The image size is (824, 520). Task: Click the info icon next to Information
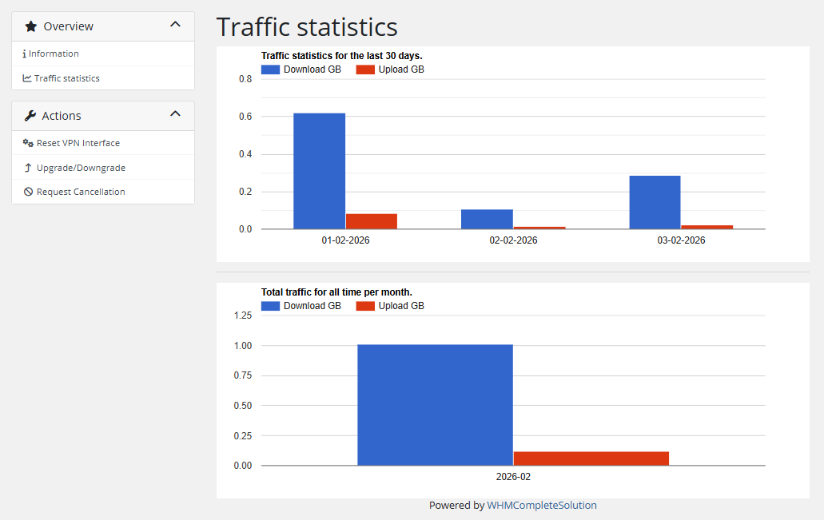(24, 54)
